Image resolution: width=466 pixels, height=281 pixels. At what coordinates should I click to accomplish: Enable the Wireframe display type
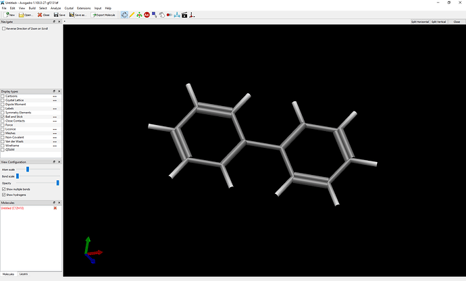[3, 146]
